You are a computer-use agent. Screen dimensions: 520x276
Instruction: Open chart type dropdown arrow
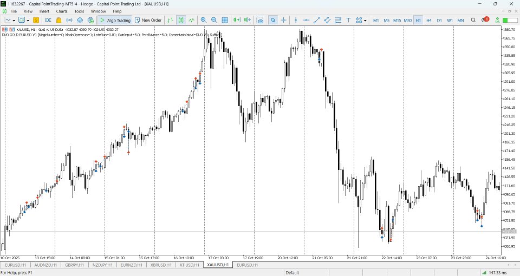(14, 21)
